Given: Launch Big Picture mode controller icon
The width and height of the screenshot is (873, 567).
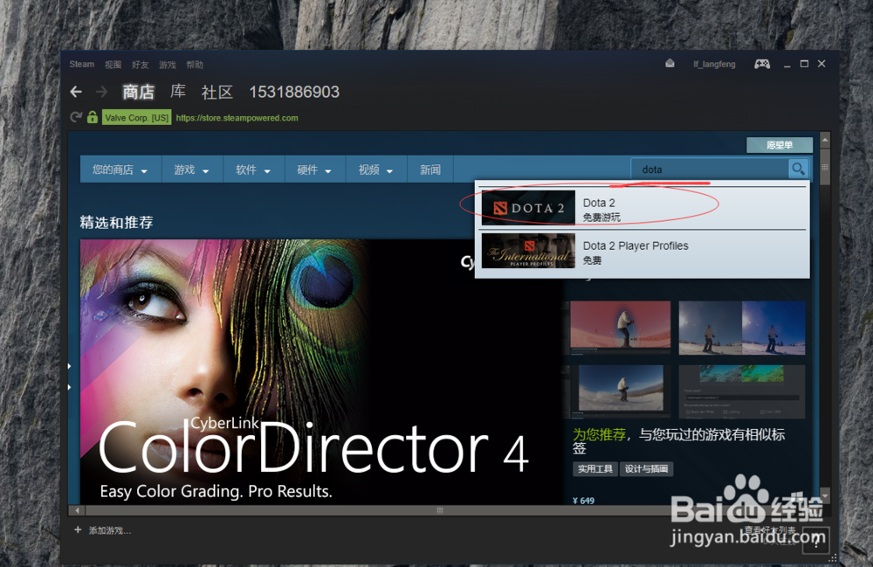Looking at the screenshot, I should click(x=762, y=64).
